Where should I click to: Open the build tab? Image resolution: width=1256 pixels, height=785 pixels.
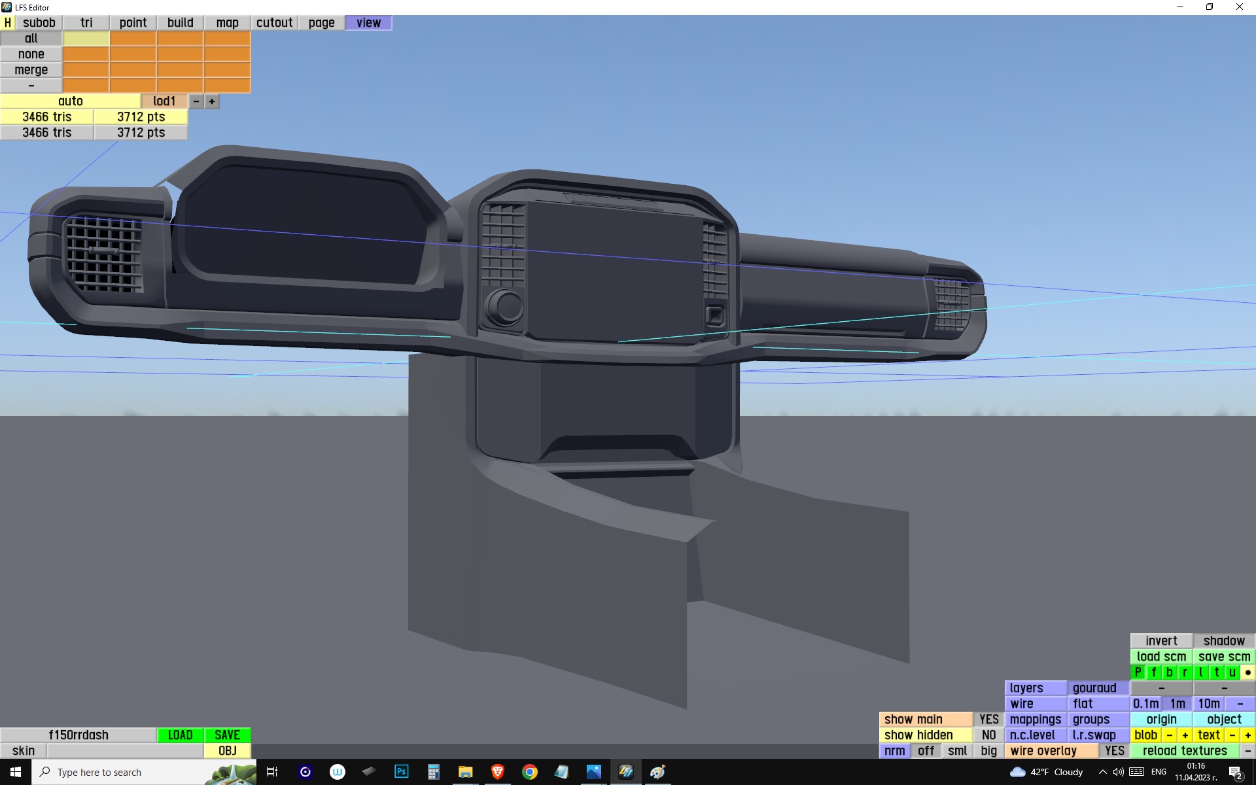[180, 23]
